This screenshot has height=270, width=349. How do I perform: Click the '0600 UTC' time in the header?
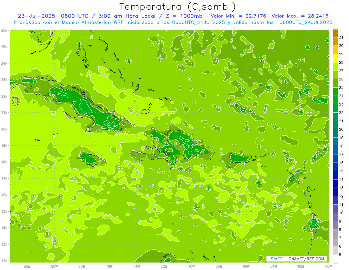75,16
